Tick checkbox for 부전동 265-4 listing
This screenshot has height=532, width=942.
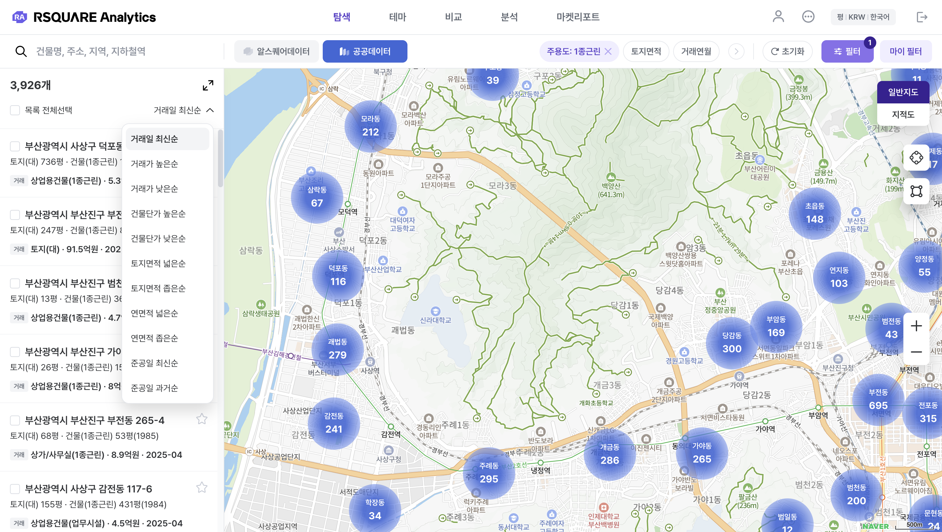(15, 420)
